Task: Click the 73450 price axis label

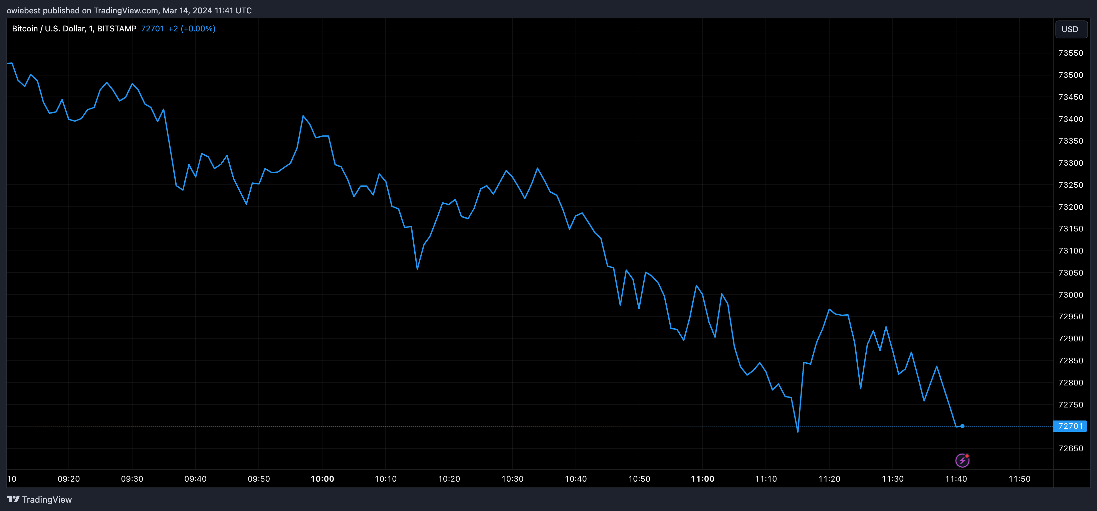Action: point(1071,97)
